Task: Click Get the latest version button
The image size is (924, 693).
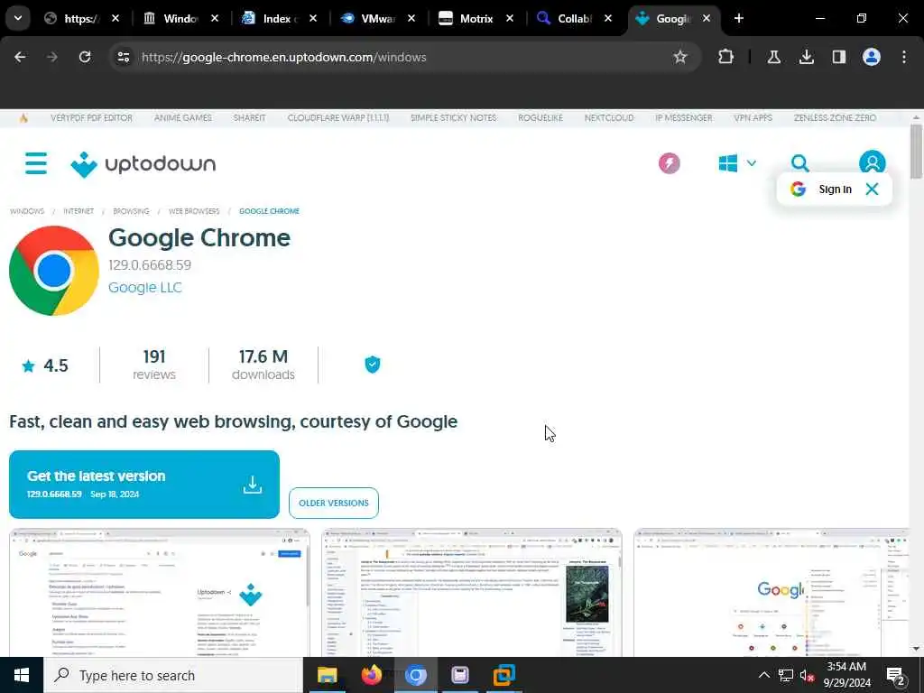Action: [144, 485]
